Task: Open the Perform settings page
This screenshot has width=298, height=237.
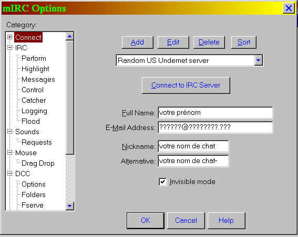Action: [x=34, y=58]
